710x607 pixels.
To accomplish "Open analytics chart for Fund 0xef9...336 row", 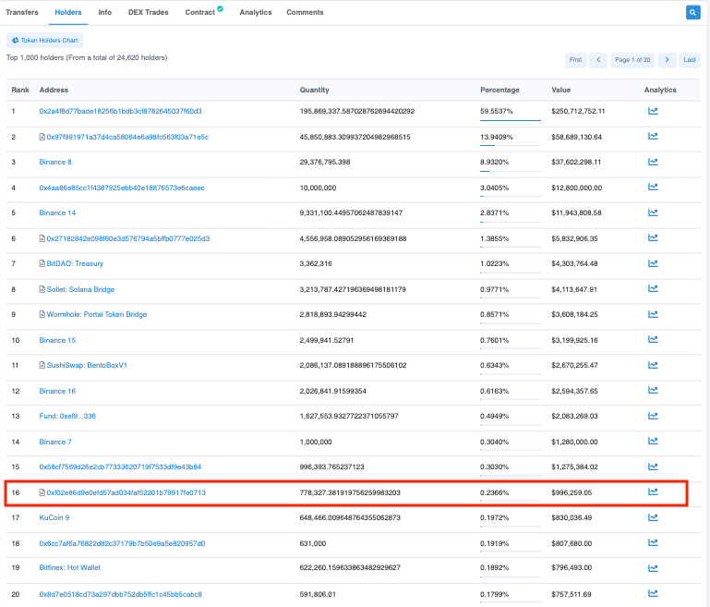I will click(x=653, y=416).
